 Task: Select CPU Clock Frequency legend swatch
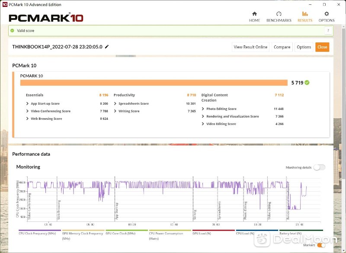click(40, 230)
